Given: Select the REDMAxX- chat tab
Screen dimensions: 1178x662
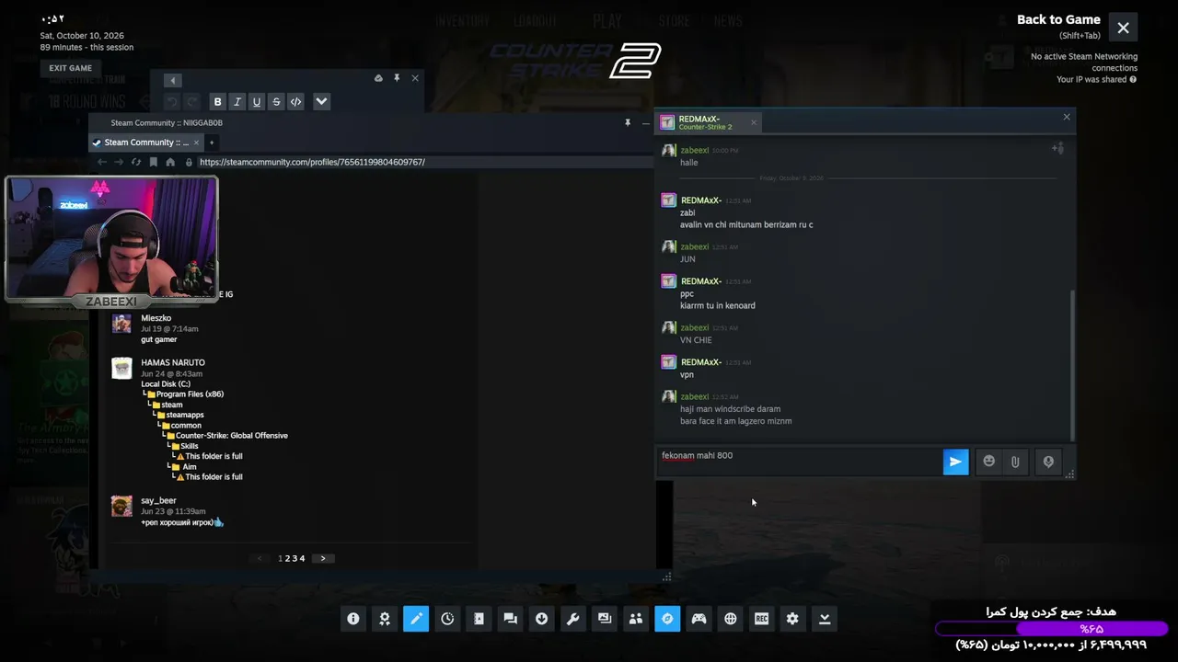Looking at the screenshot, I should coord(707,122).
